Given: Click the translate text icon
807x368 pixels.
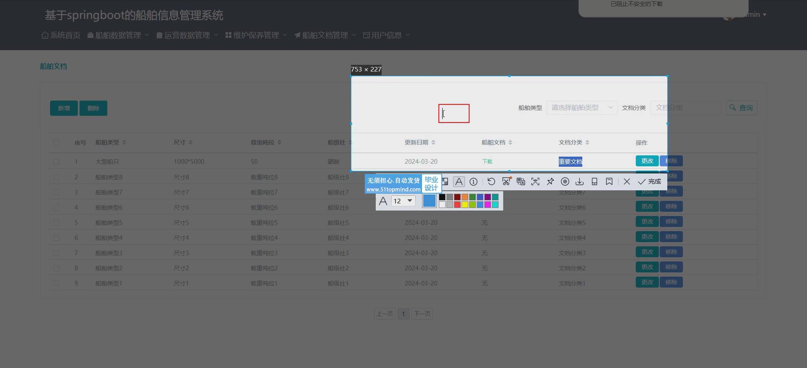Looking at the screenshot, I should click(521, 181).
